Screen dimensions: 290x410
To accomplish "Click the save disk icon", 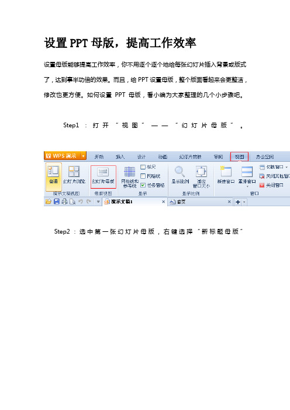I will [x=57, y=201].
